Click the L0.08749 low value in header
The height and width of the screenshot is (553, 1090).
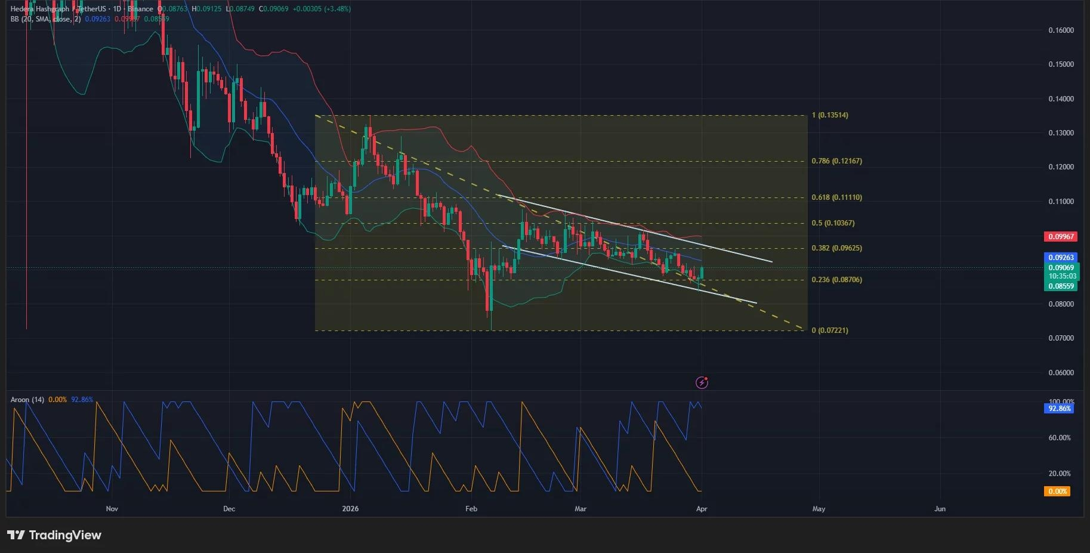click(x=240, y=9)
